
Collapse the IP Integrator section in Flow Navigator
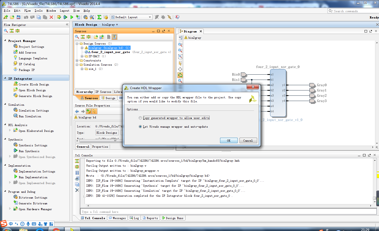[5, 78]
